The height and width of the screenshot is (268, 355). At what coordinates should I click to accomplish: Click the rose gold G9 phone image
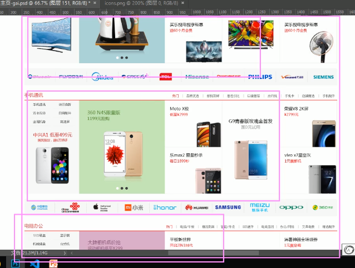pos(250,160)
